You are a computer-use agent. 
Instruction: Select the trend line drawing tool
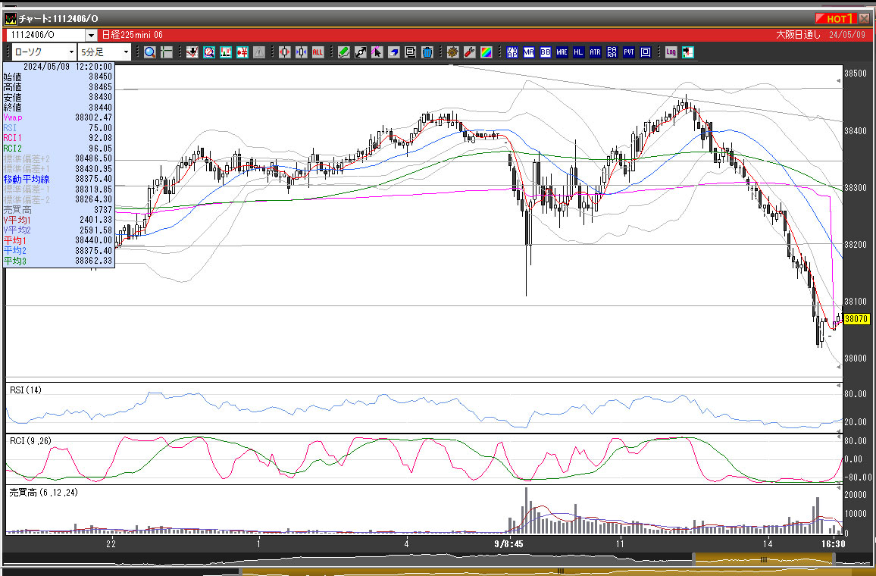[361, 52]
